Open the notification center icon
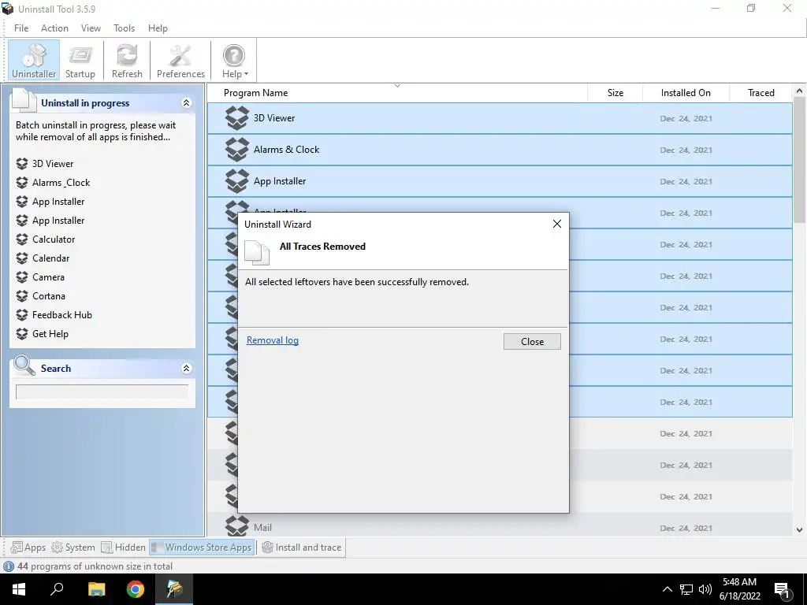Screen dimensions: 807x605 [783, 590]
